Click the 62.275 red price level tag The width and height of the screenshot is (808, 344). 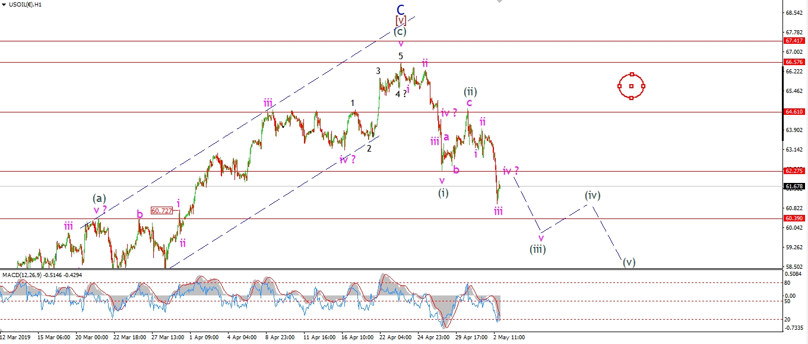point(794,171)
